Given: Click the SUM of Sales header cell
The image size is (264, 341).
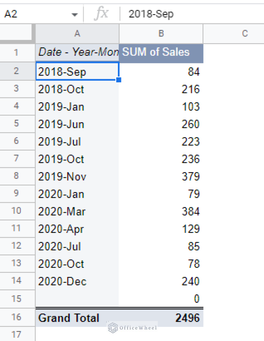Looking at the screenshot, I should (161, 52).
